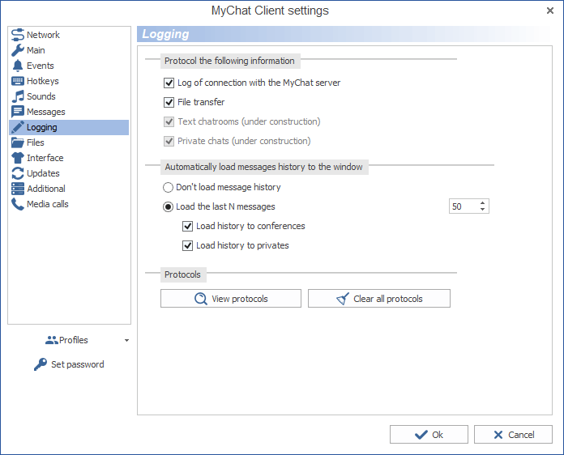Click the Network icon in sidebar
Image resolution: width=564 pixels, height=455 pixels.
pyautogui.click(x=18, y=35)
